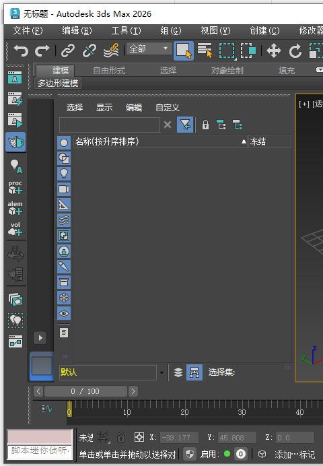Toggle the selection lock padlock in status bar
Viewport: 323px width, 466px height.
click(x=121, y=437)
